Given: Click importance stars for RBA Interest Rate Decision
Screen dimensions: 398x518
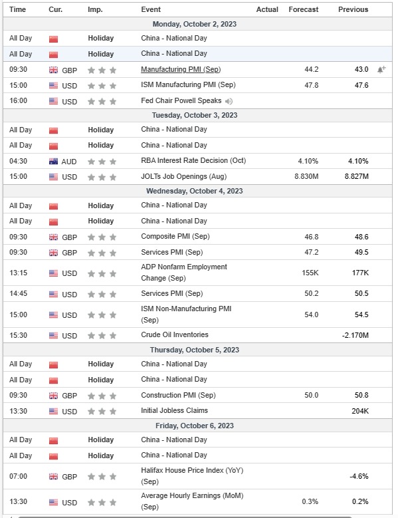Looking at the screenshot, I should 102,162.
